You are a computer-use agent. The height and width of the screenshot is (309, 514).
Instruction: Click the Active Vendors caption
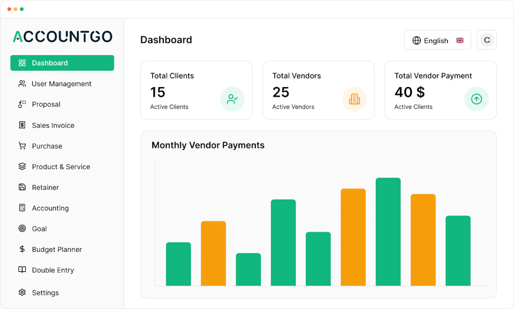(x=293, y=107)
